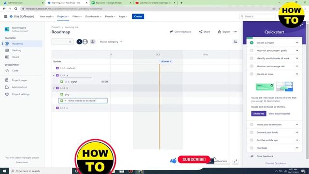
Task: Open Board in the sidebar
Action: click(x=15, y=57)
